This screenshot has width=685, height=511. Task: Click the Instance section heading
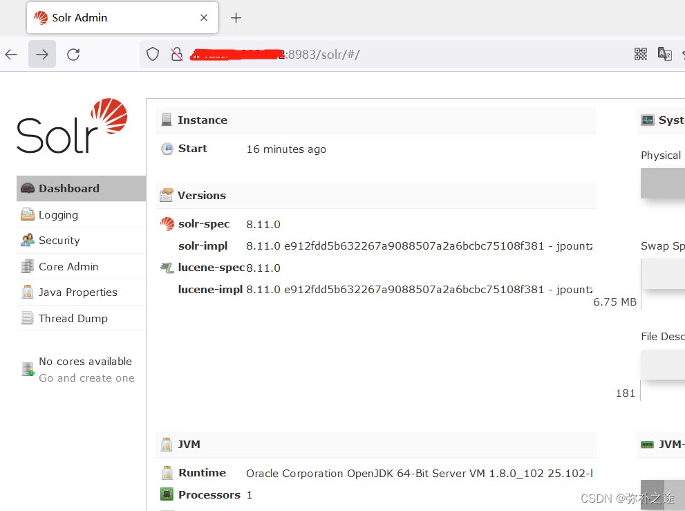tap(203, 120)
